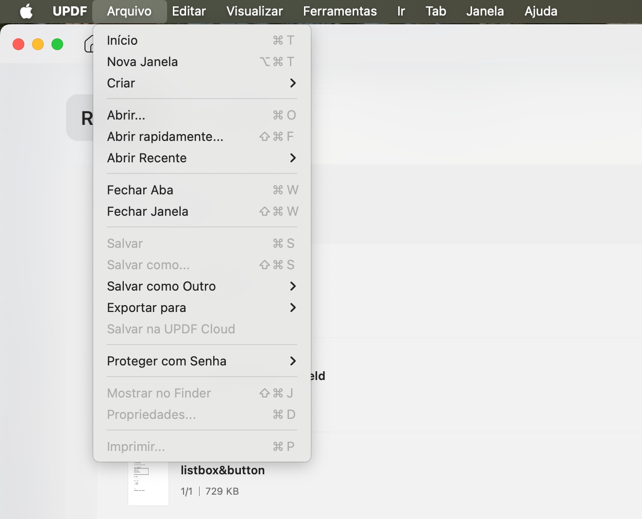This screenshot has width=642, height=519.
Task: Open the Ajuda menu
Action: 541,11
